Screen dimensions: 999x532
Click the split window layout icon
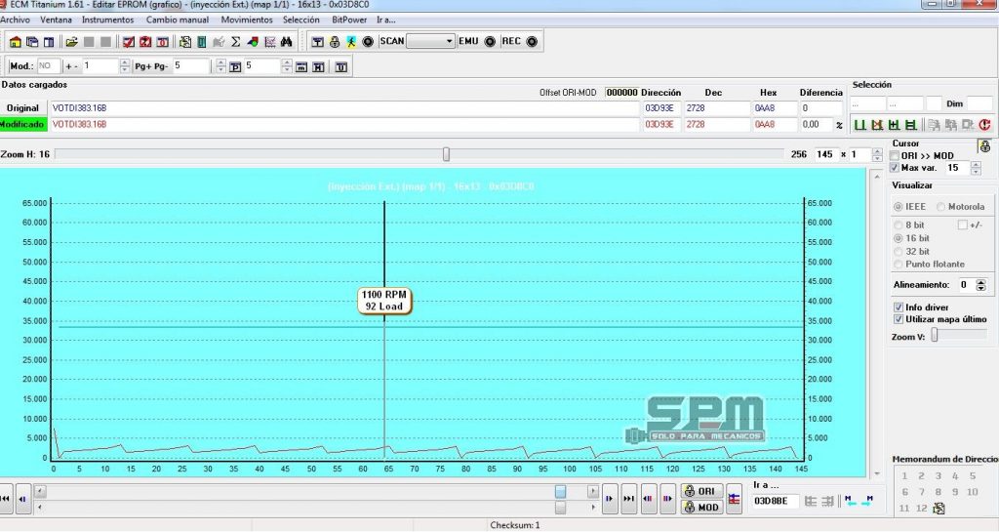click(49, 41)
